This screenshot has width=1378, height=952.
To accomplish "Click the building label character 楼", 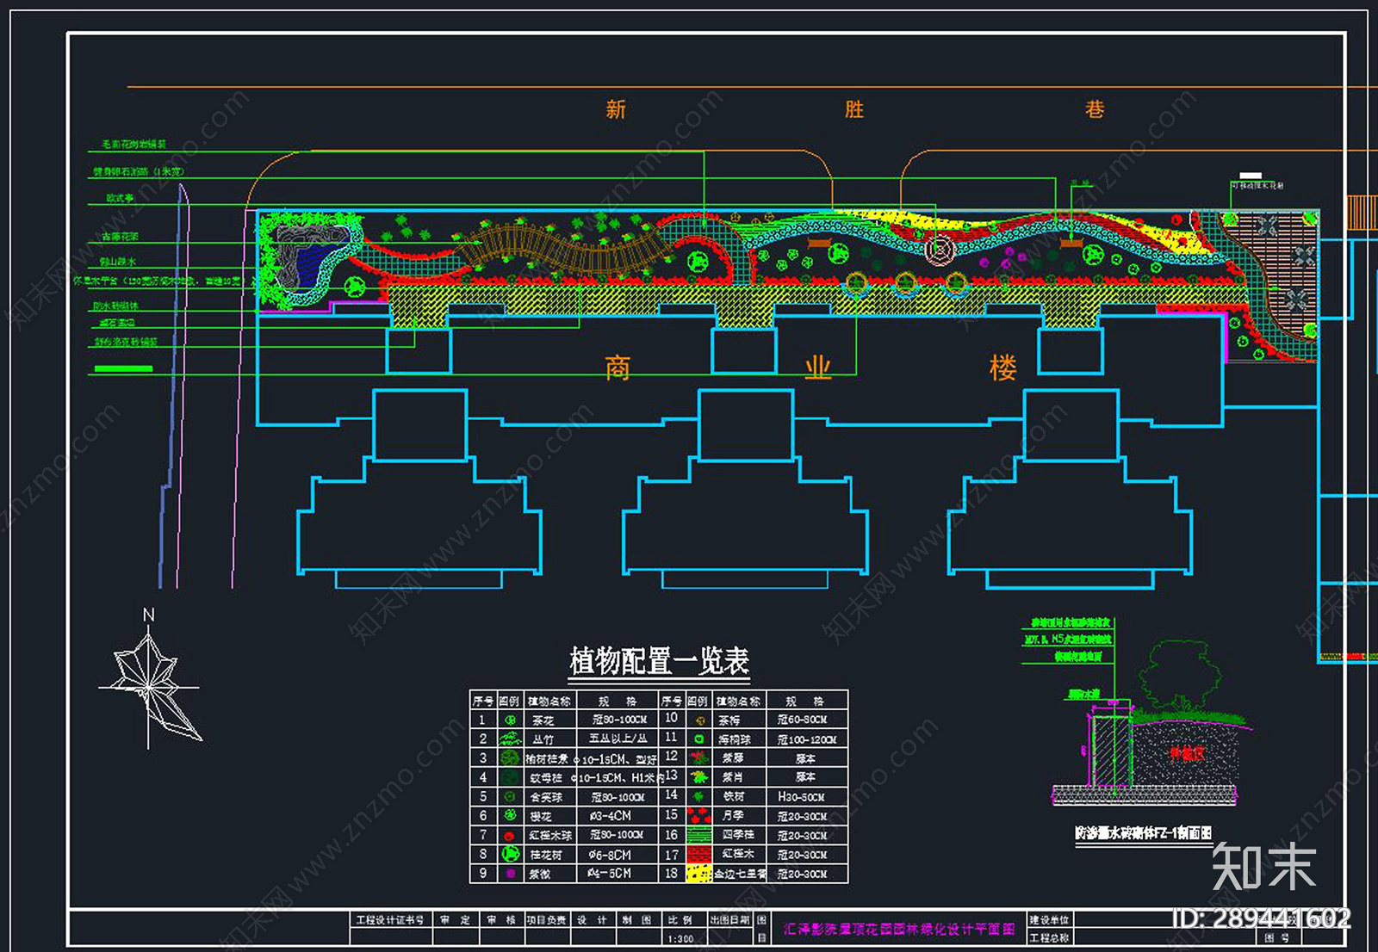I will pos(1003,368).
